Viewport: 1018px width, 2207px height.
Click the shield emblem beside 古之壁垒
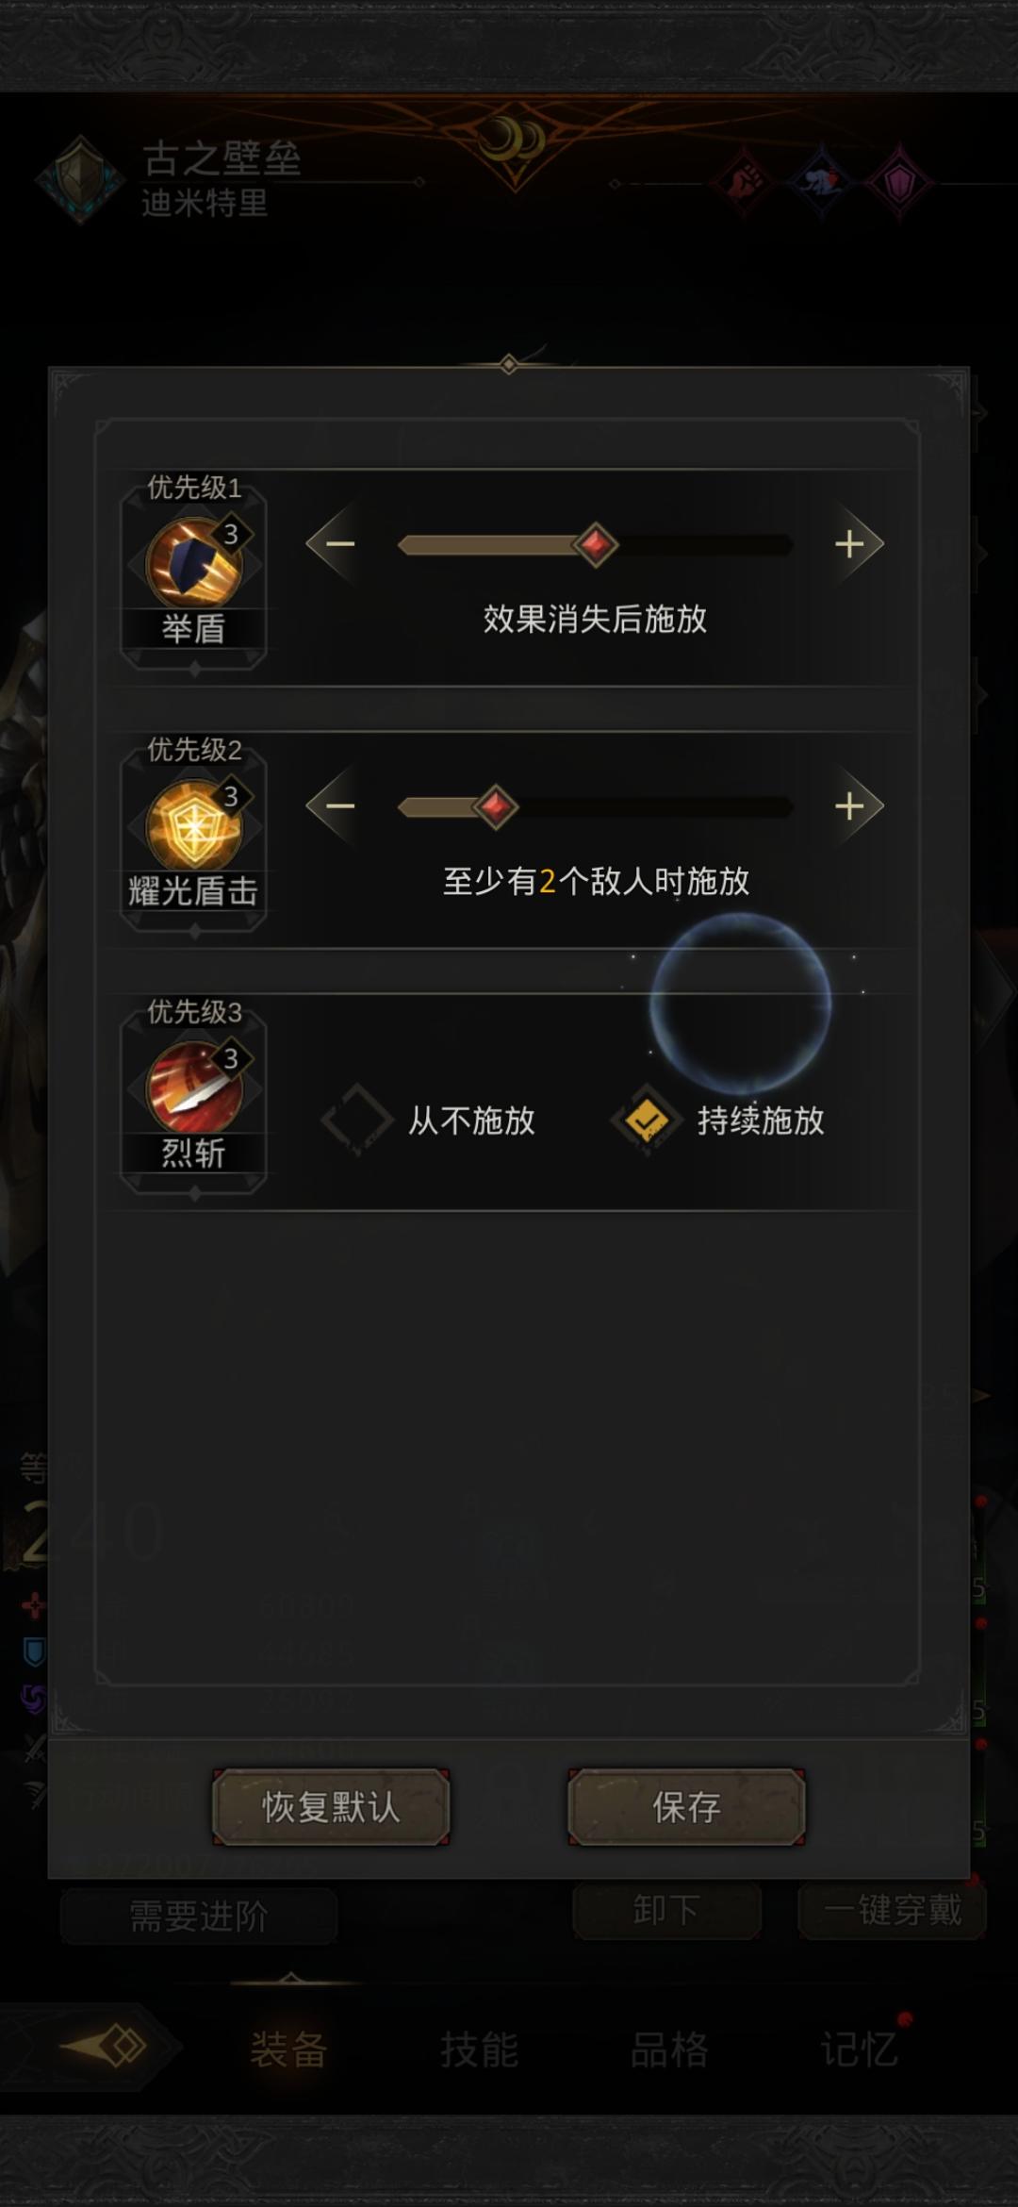point(81,179)
